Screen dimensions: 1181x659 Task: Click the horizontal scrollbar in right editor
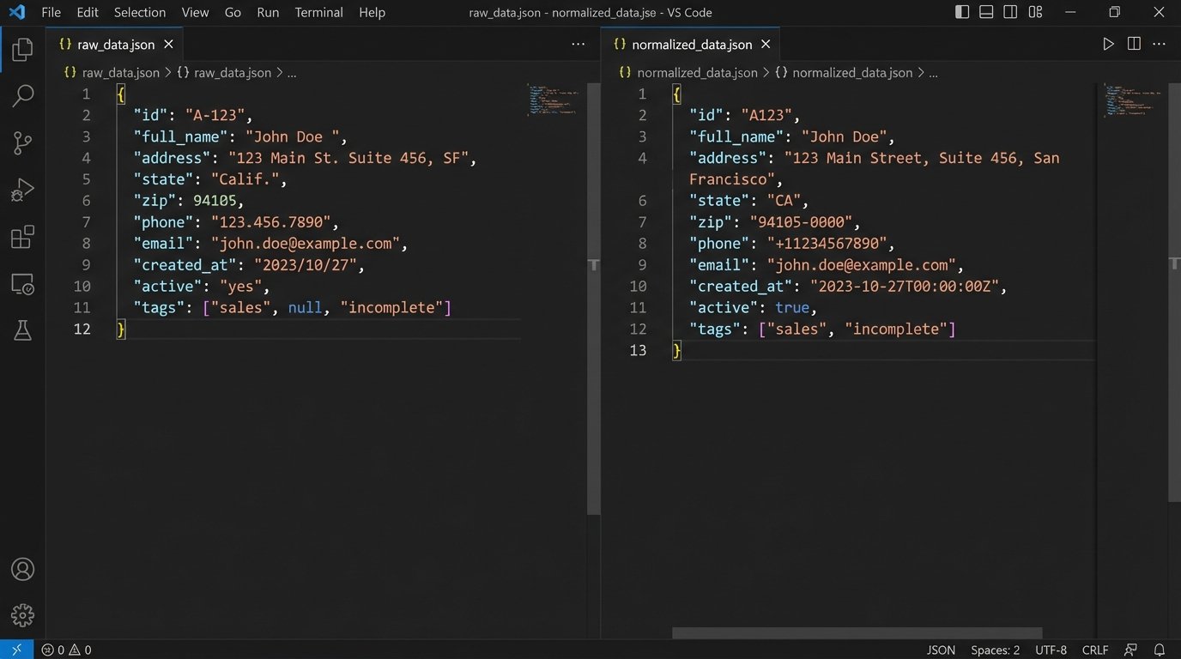point(857,633)
